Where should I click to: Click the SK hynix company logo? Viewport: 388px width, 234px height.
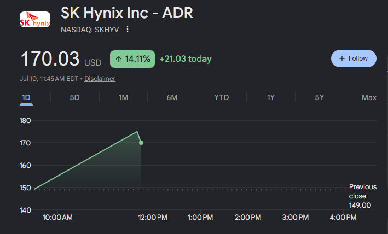[35, 19]
